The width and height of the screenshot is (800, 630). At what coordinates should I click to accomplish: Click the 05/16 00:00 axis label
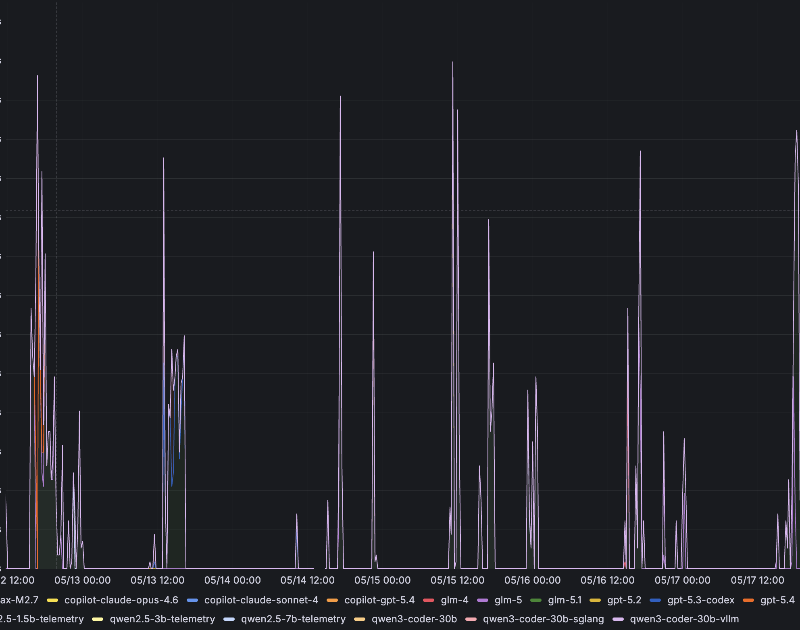click(x=533, y=580)
